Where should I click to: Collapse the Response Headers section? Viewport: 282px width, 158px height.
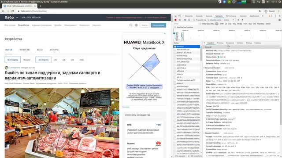point(204,68)
